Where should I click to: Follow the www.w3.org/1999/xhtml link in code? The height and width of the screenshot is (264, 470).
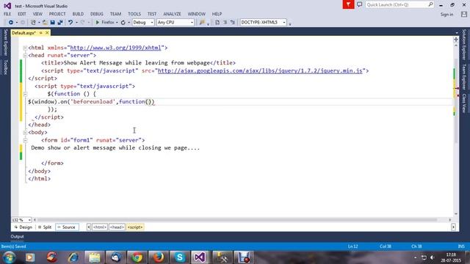coord(115,48)
